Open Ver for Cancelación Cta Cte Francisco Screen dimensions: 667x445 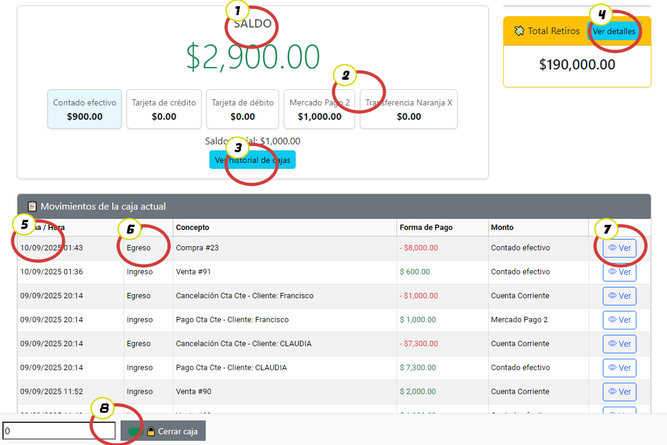619,296
